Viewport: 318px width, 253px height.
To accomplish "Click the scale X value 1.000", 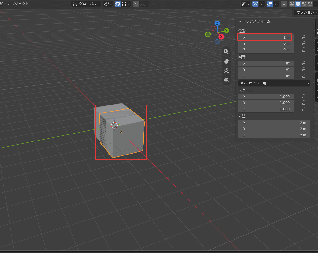I will coord(266,97).
